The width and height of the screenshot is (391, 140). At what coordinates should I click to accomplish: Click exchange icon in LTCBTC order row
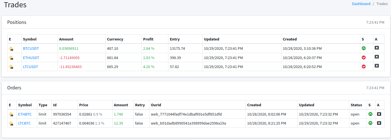pyautogui.click(x=11, y=123)
